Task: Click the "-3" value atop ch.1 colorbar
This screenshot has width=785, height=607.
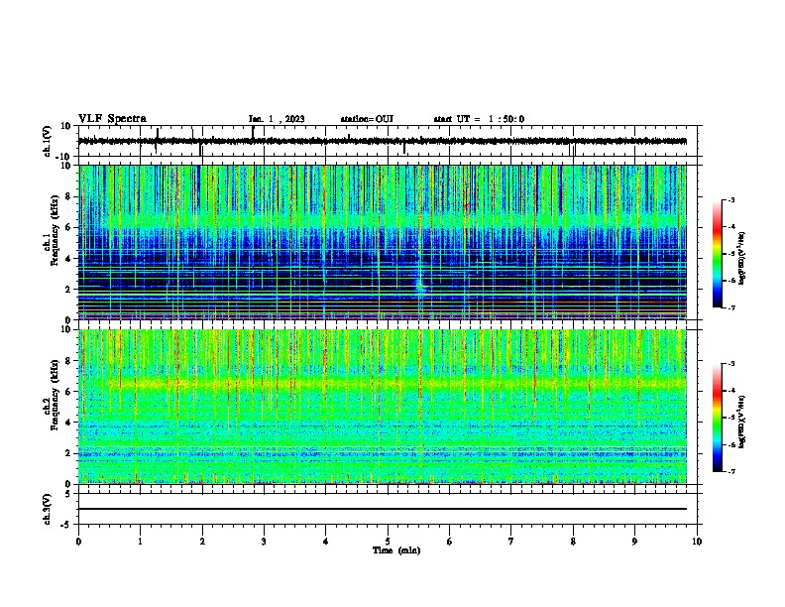Action: pyautogui.click(x=730, y=199)
